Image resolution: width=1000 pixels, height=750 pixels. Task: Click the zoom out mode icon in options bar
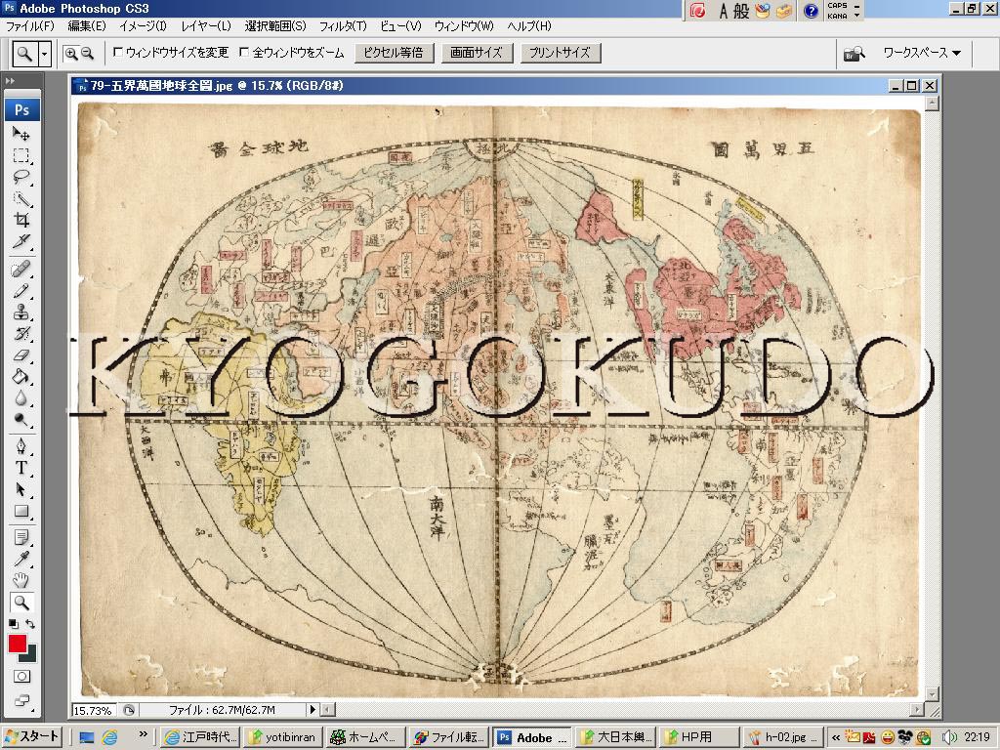click(x=87, y=54)
